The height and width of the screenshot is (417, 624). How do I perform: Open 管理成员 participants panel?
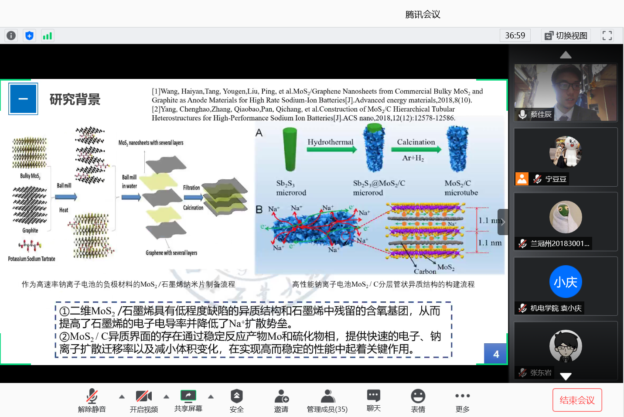pyautogui.click(x=327, y=400)
